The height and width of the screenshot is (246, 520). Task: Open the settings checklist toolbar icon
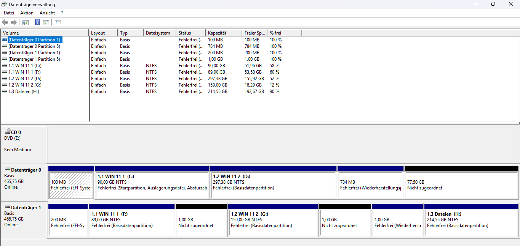58,22
